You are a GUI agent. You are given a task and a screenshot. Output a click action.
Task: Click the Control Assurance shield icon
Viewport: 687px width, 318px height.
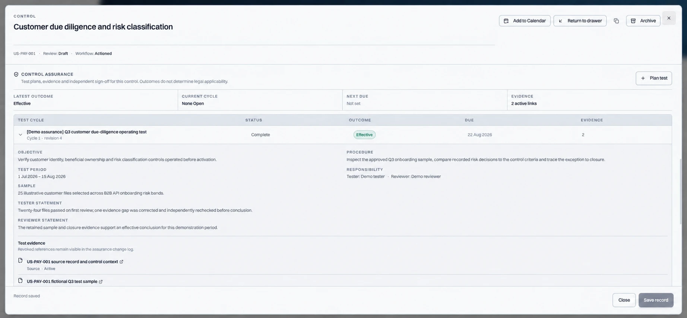[x=16, y=75]
